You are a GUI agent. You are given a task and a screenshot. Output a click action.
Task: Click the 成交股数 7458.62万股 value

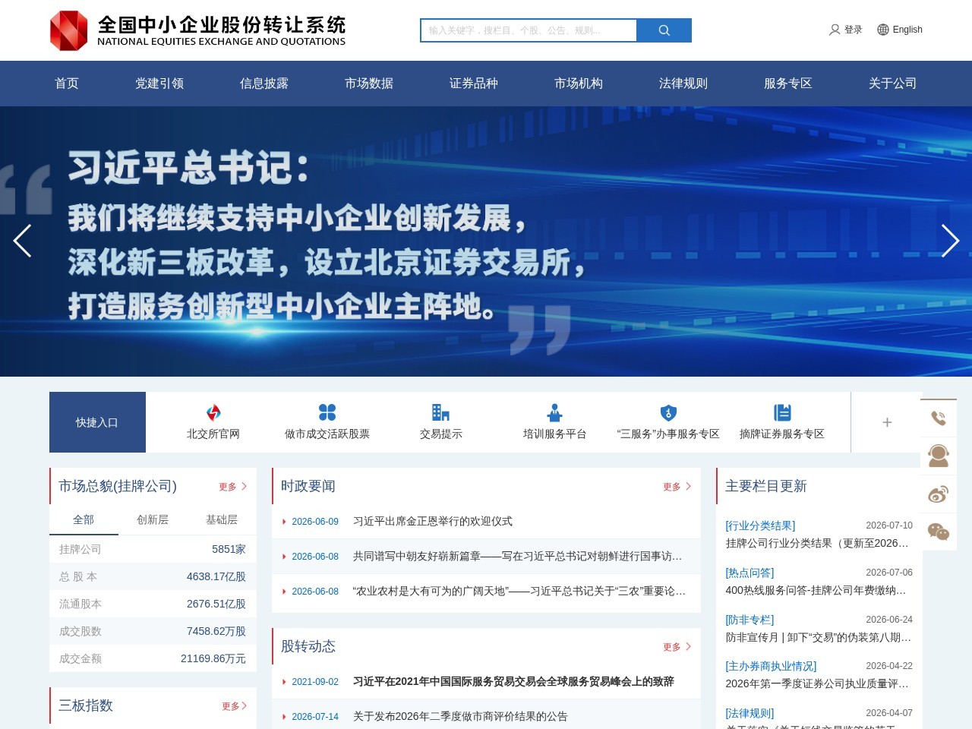(x=216, y=631)
